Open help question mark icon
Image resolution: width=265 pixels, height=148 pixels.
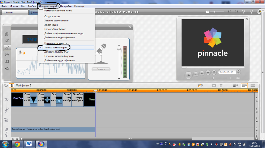(x=243, y=12)
